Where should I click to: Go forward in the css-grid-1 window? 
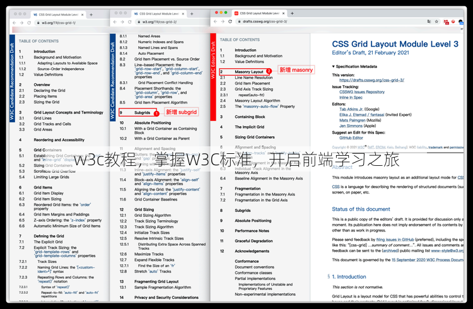point(21,23)
